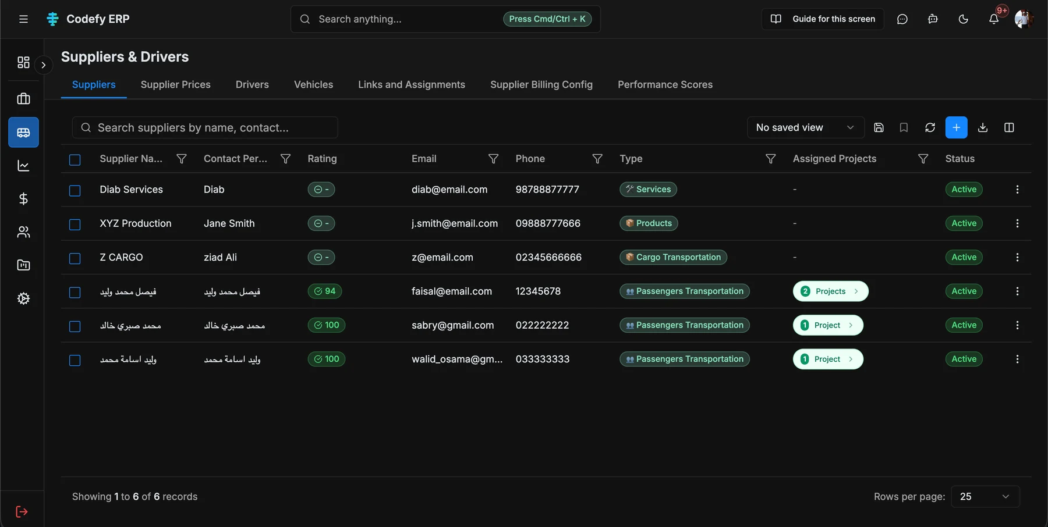Viewport: 1048px width, 527px height.
Task: Open the Performance Scores tab
Action: point(665,84)
